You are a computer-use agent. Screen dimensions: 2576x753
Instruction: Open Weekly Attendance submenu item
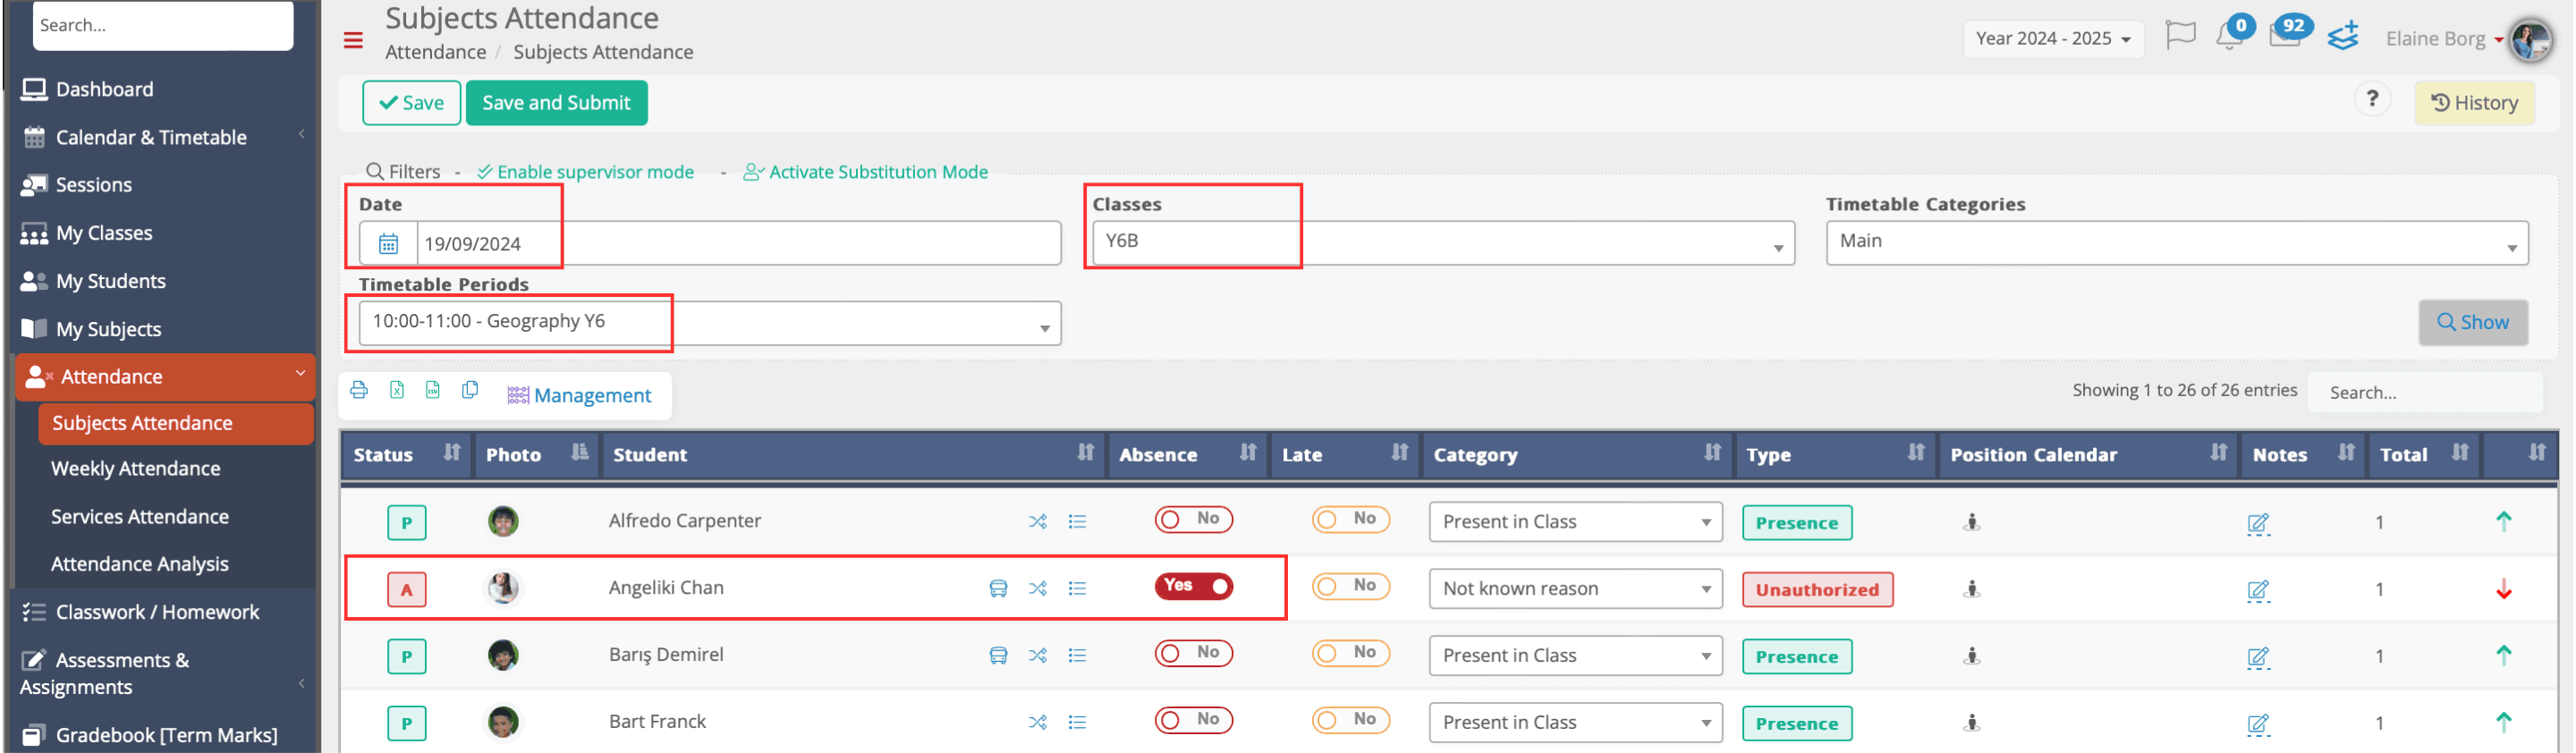pyautogui.click(x=135, y=469)
